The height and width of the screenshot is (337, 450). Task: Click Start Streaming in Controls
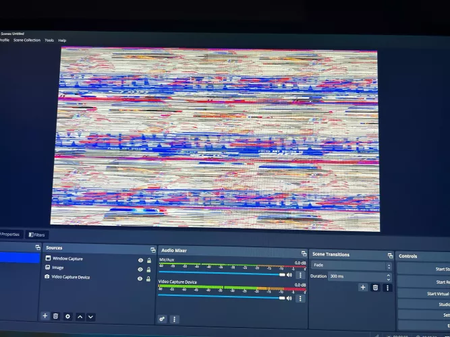coord(424,269)
